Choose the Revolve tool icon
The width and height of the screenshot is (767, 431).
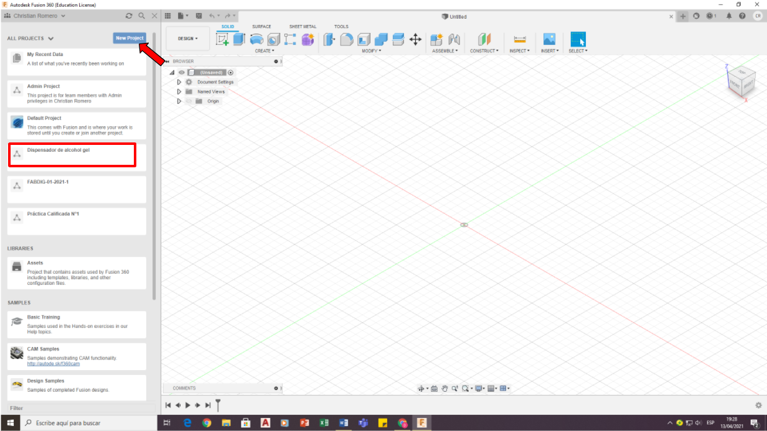(256, 39)
